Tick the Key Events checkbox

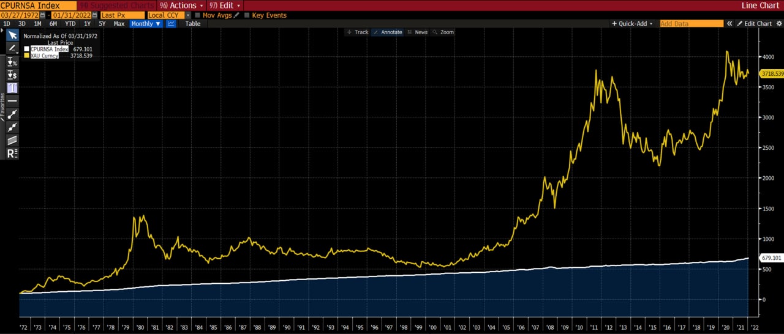(247, 15)
